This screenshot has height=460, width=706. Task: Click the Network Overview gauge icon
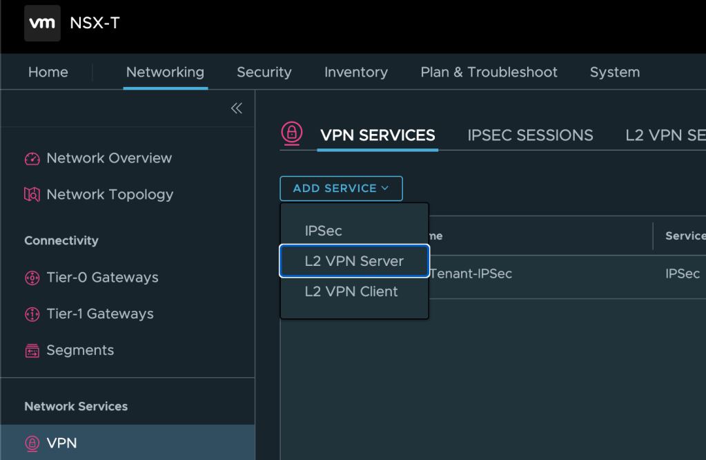click(x=32, y=159)
